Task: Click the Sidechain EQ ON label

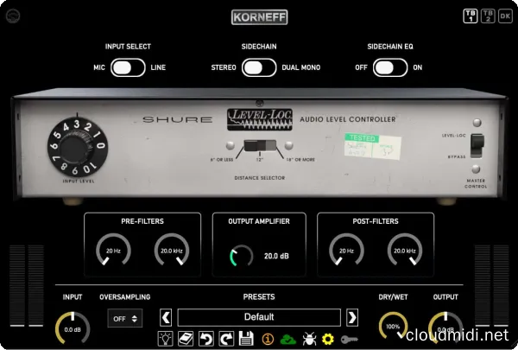Action: click(418, 67)
